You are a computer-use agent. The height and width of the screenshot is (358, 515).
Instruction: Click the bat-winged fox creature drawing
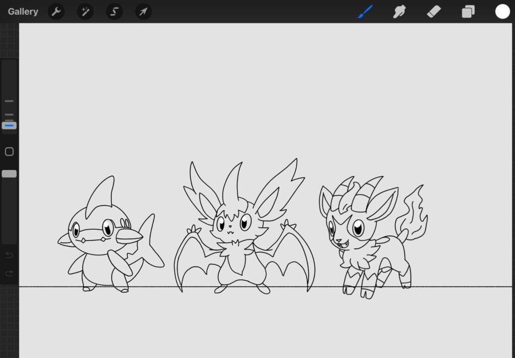244,227
